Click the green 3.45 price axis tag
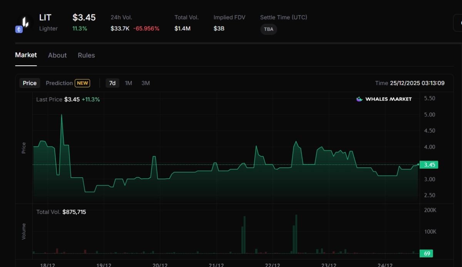This screenshot has height=267, width=462. point(429,165)
